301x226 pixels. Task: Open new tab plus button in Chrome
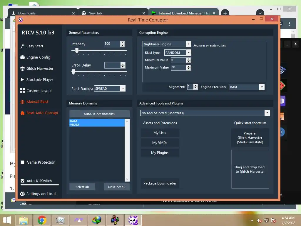[225, 13]
